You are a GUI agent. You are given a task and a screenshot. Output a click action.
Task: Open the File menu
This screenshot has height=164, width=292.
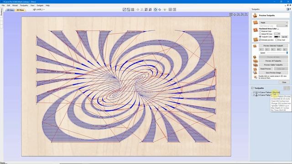pos(3,5)
